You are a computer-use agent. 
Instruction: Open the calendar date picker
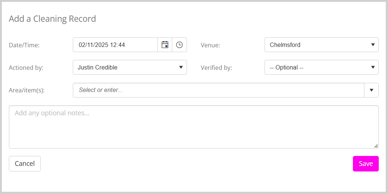165,45
